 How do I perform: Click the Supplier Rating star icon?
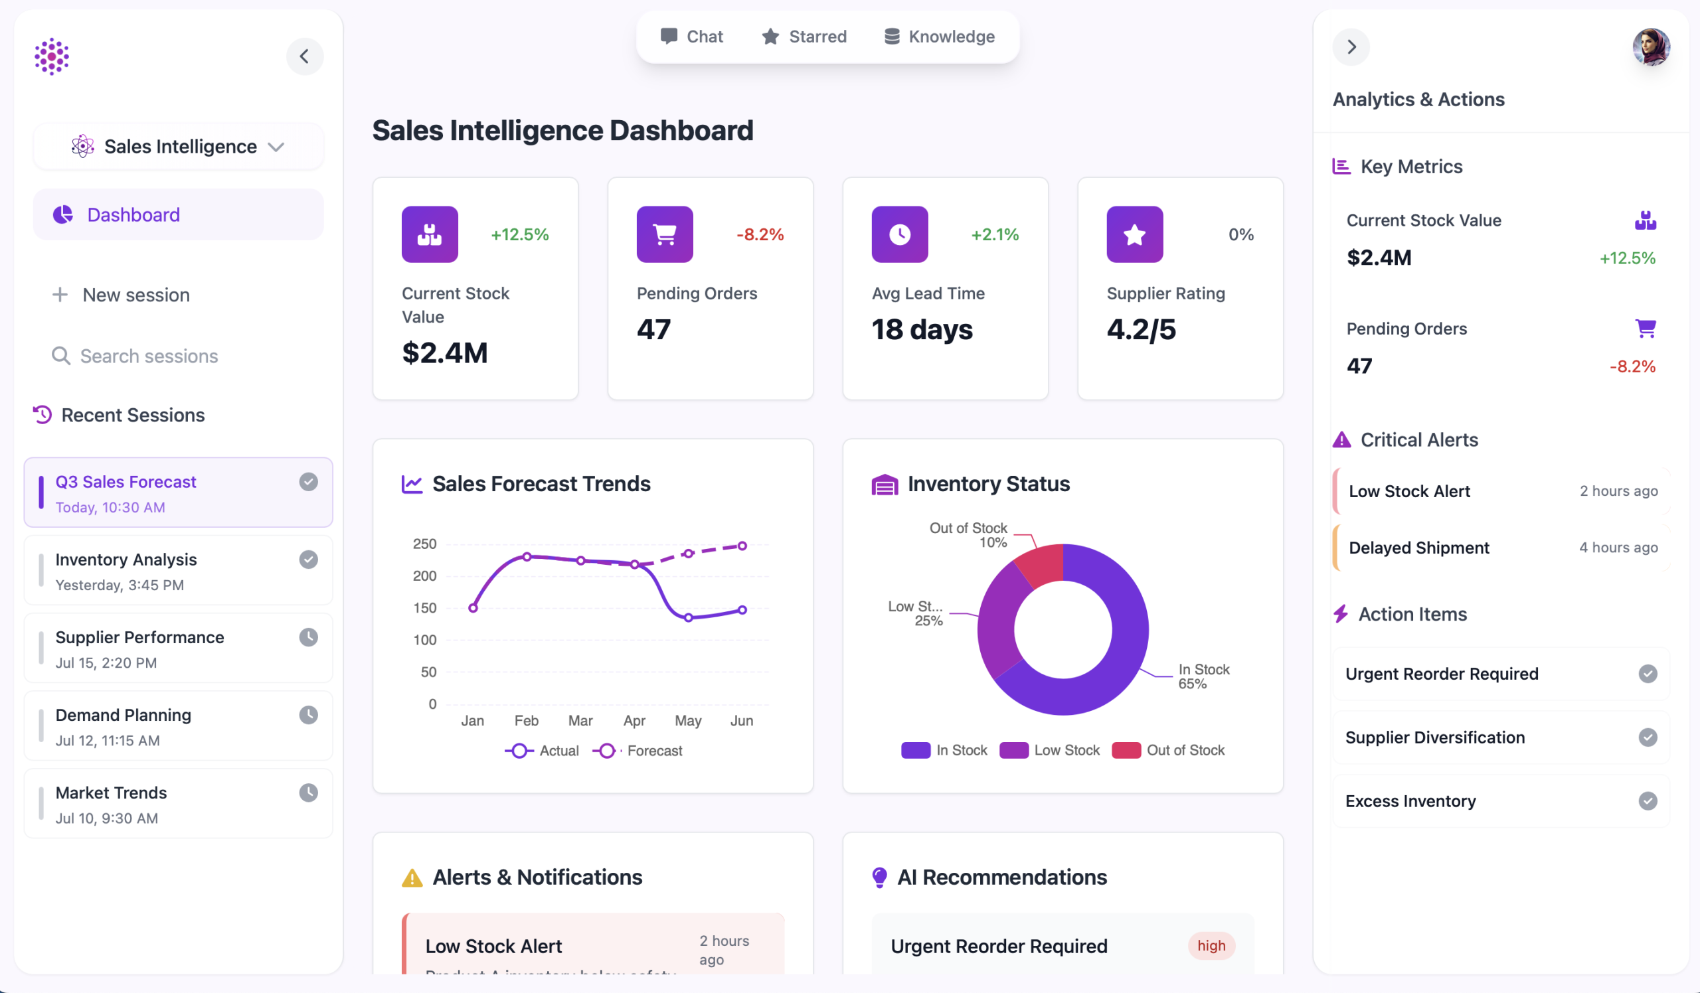coord(1134,234)
